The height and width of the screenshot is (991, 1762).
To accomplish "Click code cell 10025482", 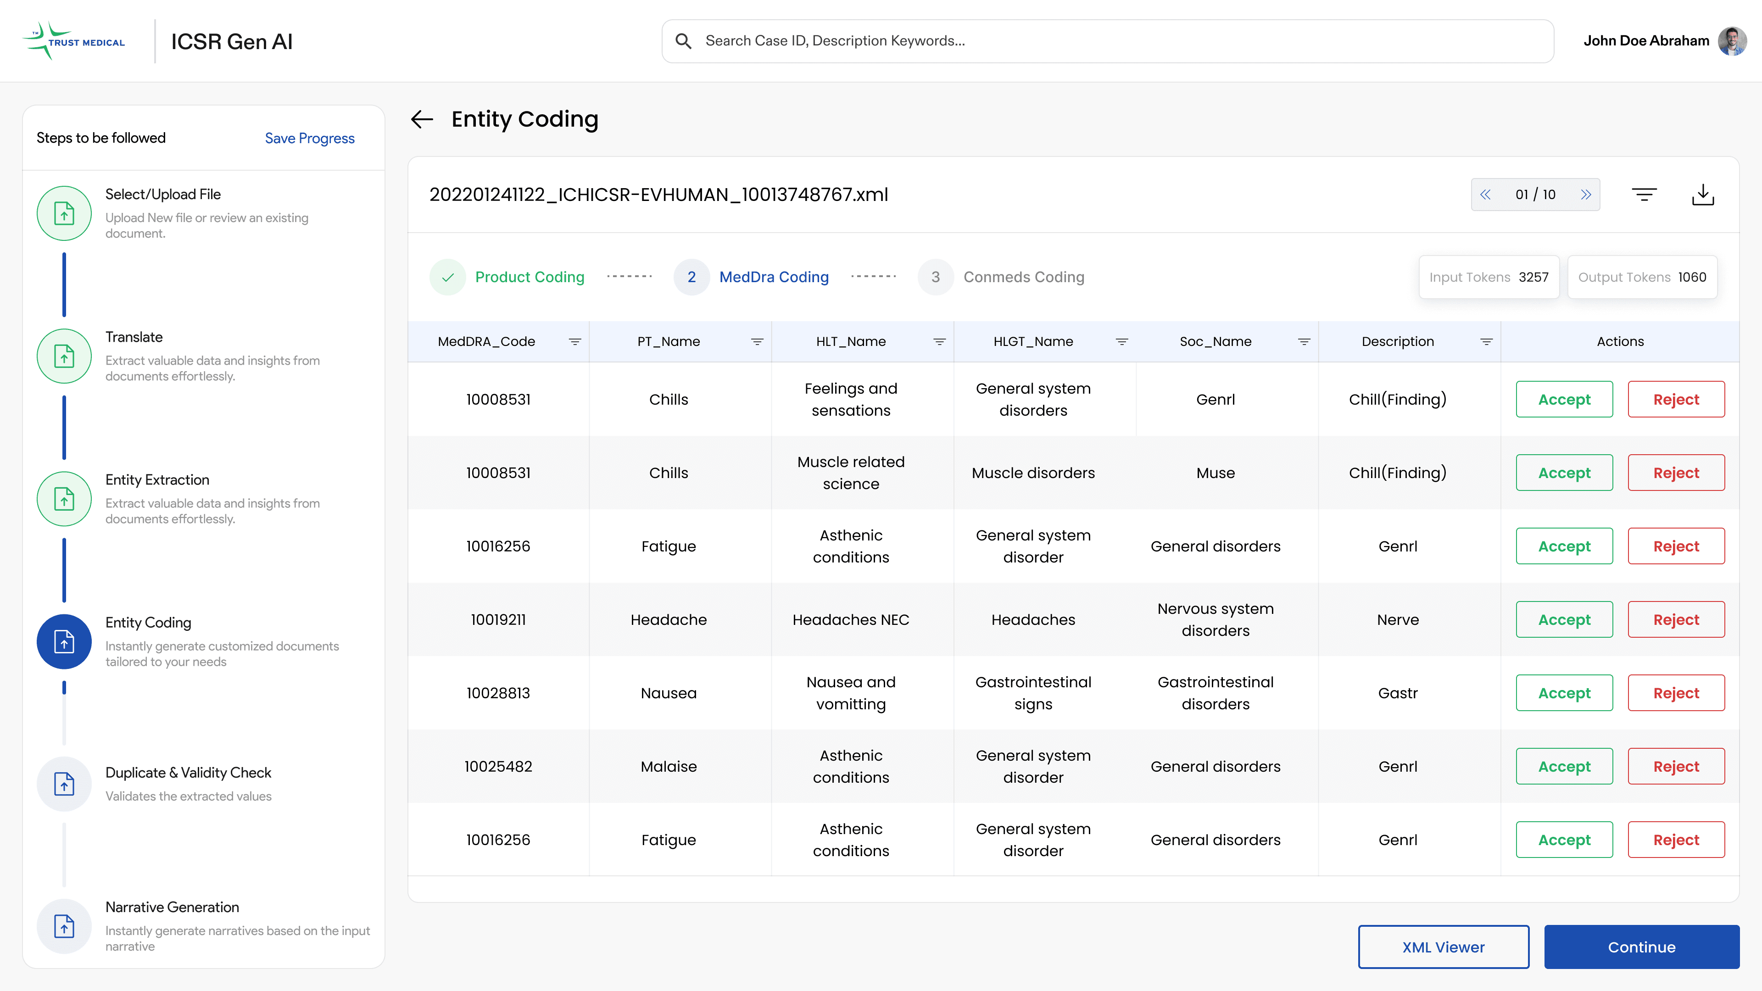I will pos(498,766).
